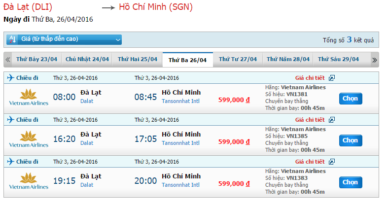Expand the price sort dropdown
This screenshot has width=388, height=207.
click(118, 39)
